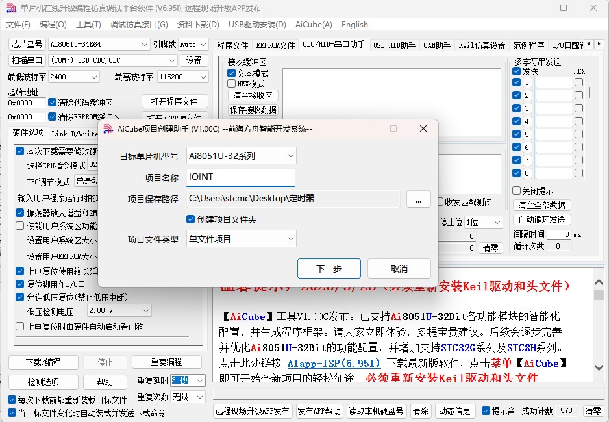Open 目标单片机型号 dropdown
This screenshot has height=422, width=609.
tap(241, 156)
